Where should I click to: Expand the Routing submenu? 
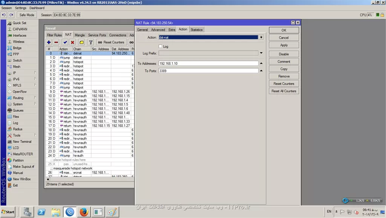35,98
